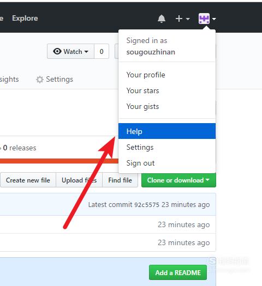Click the sougouzhinan username text

[x=151, y=52]
